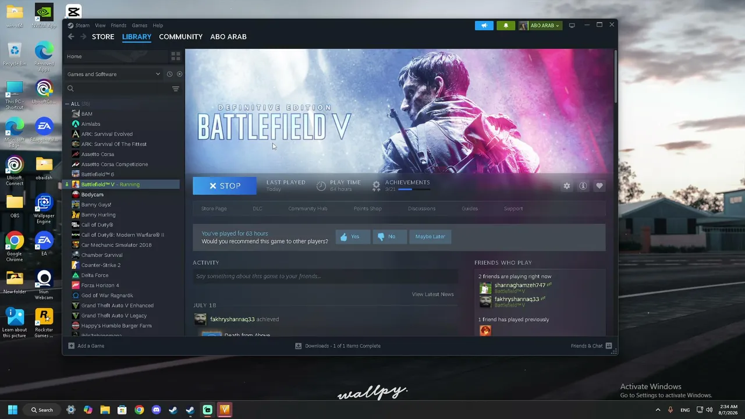This screenshot has height=419, width=745.
Task: Open File Explorer from the taskbar
Action: 105,410
